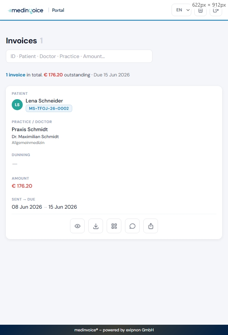The height and width of the screenshot is (335, 228).
Task: Open the message bubble icon
Action: [132, 226]
